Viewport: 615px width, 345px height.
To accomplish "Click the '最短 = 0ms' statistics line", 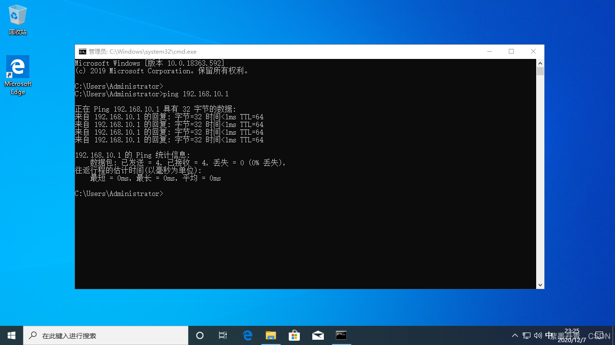I will coord(156,178).
